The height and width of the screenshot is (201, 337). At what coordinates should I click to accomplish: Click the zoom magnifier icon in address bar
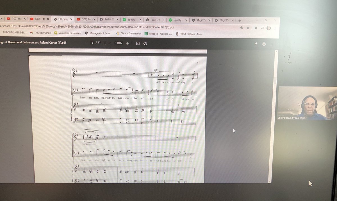pyautogui.click(x=242, y=28)
